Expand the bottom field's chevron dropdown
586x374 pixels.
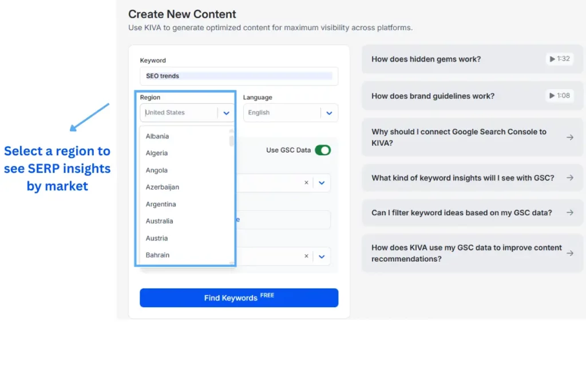pyautogui.click(x=322, y=256)
